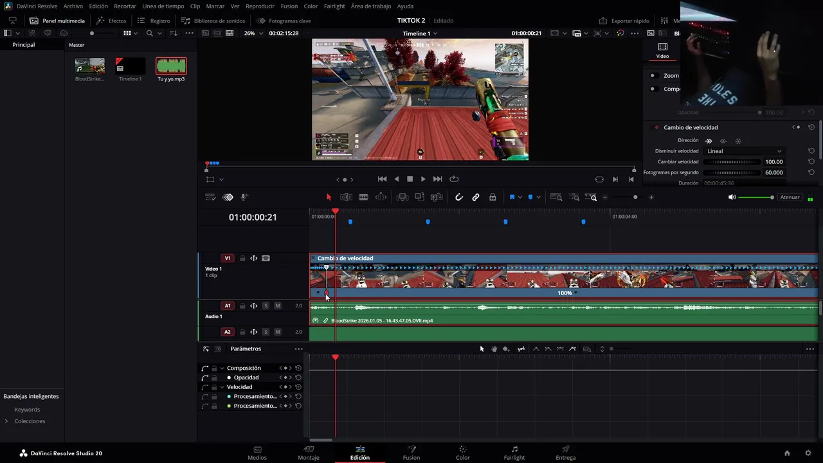Open the Reproducir menu
Image resolution: width=823 pixels, height=463 pixels.
click(260, 6)
